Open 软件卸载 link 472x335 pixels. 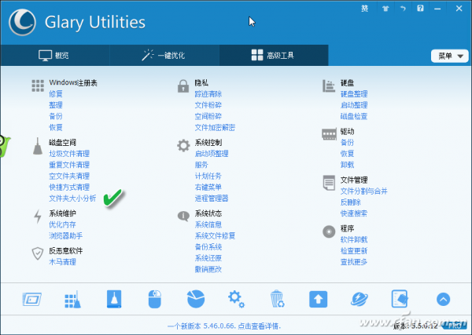click(354, 239)
